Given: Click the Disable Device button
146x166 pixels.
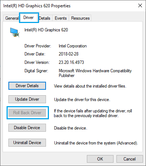Looking at the screenshot, I should (x=27, y=128).
